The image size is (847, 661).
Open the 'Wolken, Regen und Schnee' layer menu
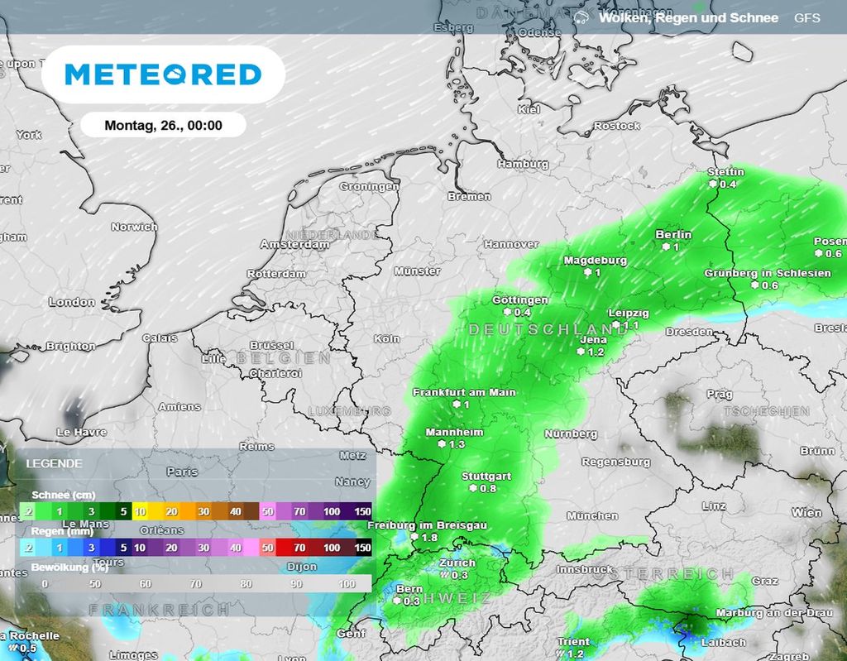coord(688,17)
